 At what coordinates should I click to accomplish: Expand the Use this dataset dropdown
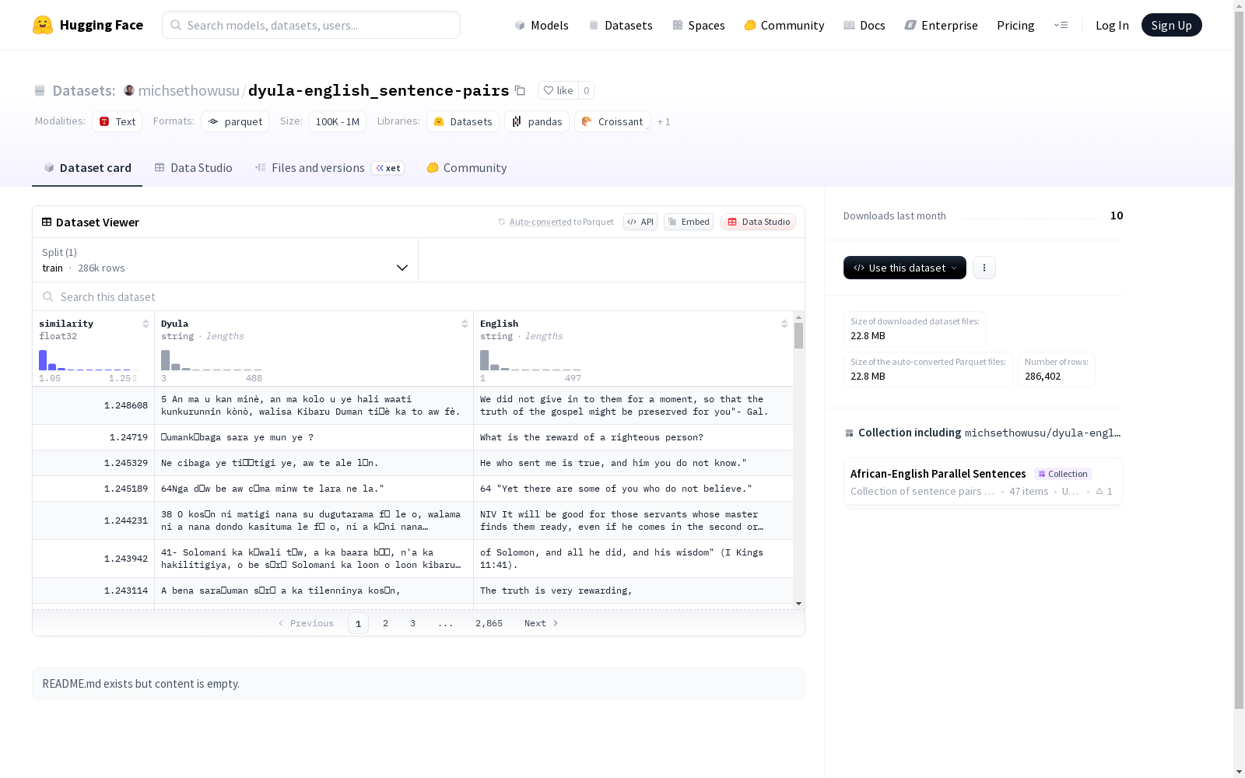pos(905,268)
